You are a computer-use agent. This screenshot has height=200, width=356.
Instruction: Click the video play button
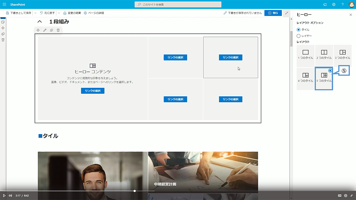coord(4,195)
